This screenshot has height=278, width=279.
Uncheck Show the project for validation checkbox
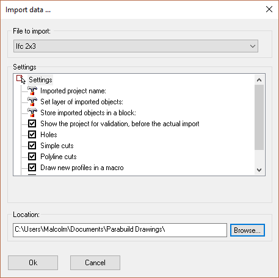click(32, 124)
